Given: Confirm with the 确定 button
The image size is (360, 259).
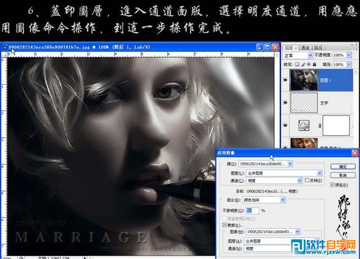Looking at the screenshot, I should [343, 166].
